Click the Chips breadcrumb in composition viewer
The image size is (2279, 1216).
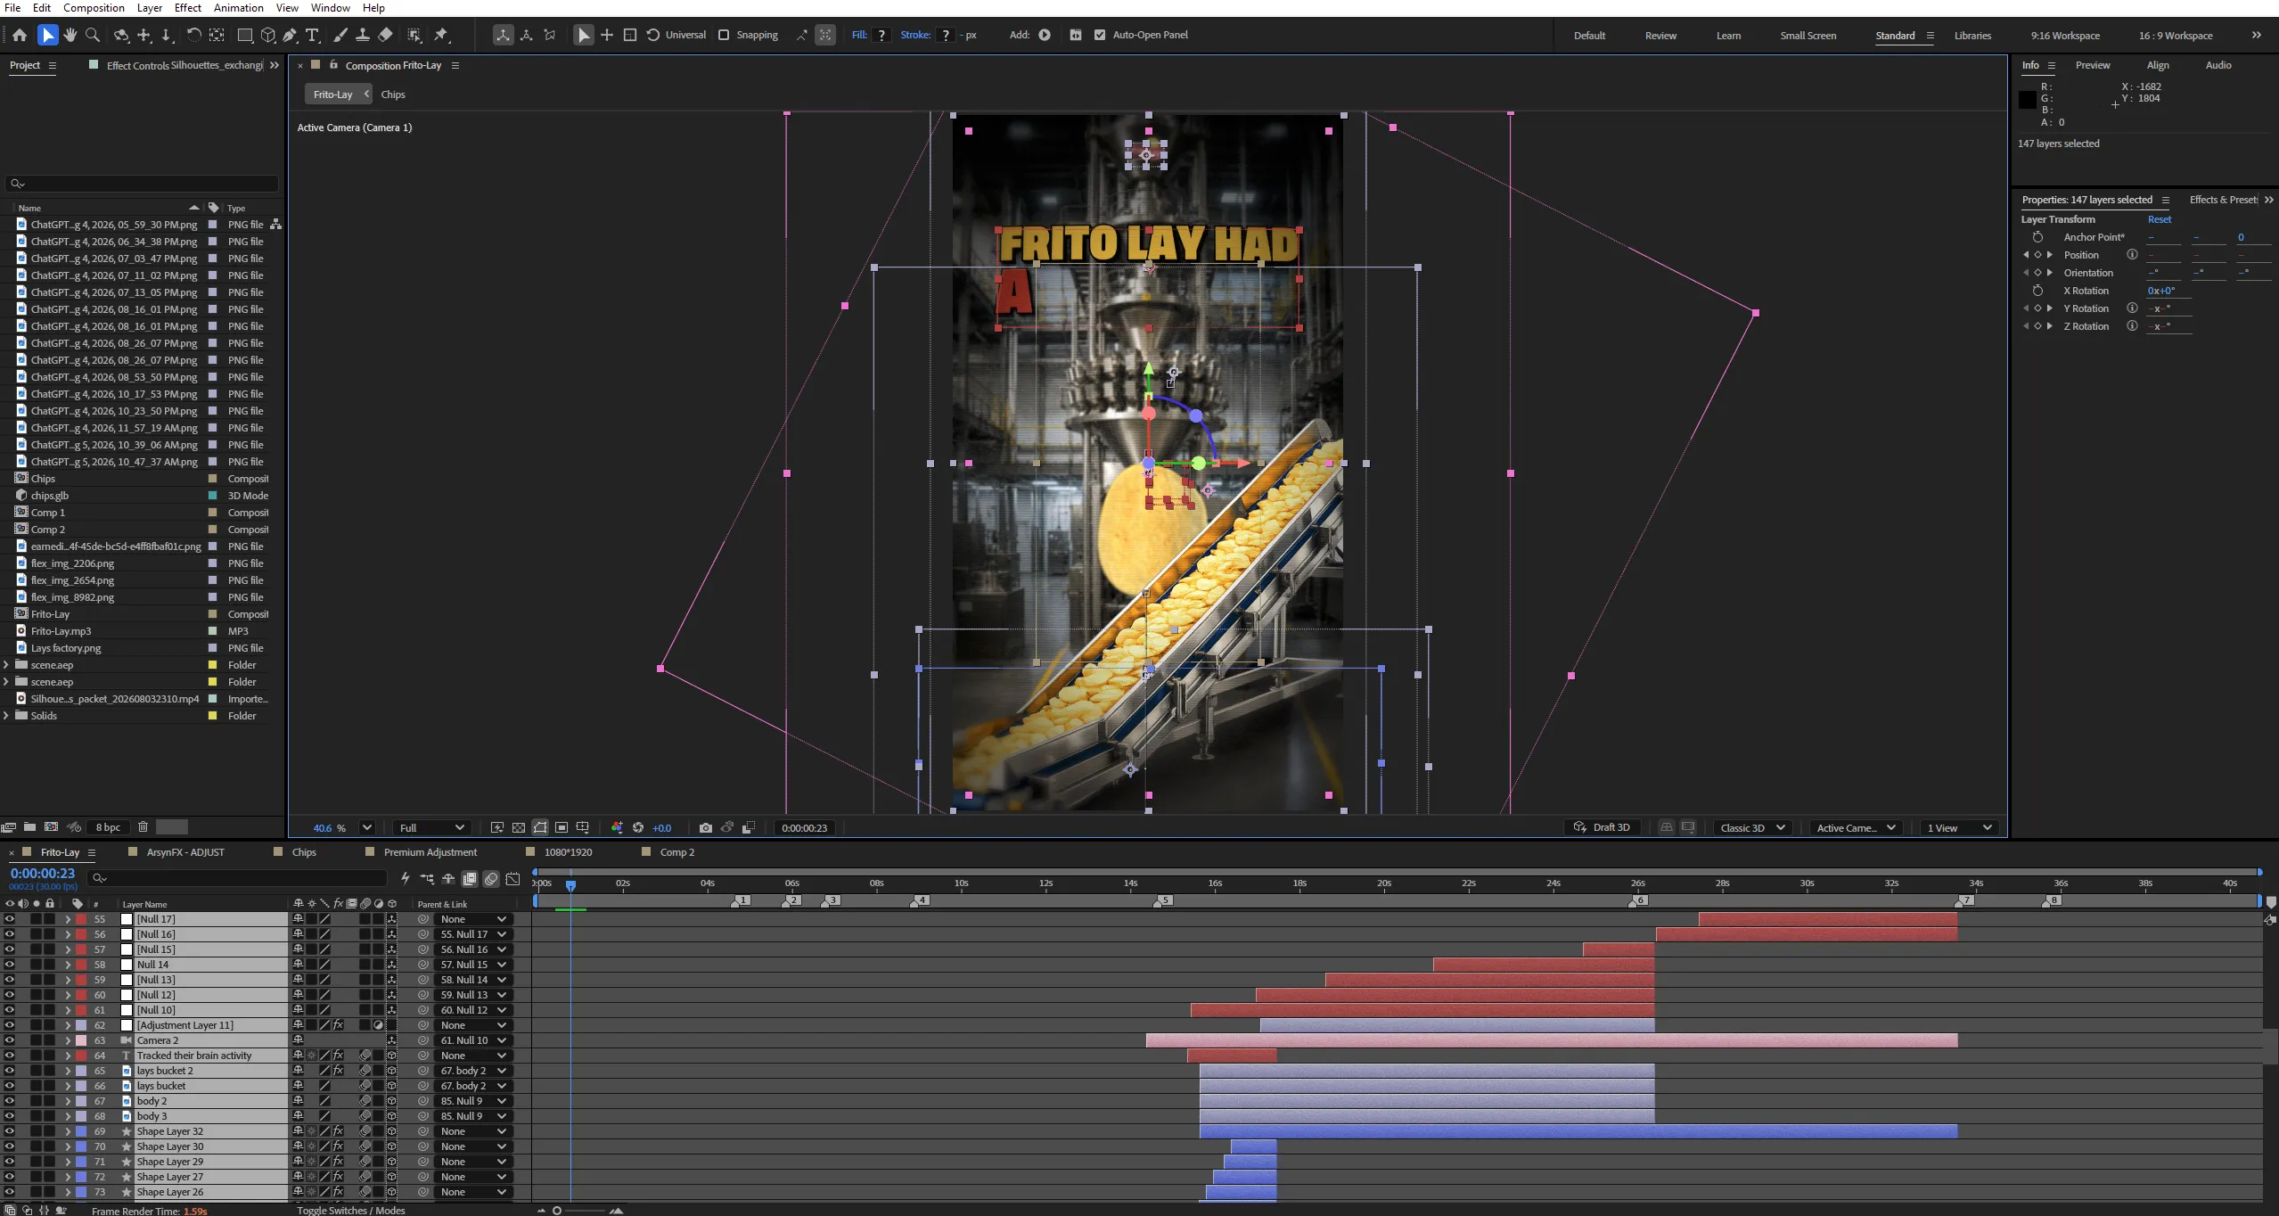(x=393, y=94)
